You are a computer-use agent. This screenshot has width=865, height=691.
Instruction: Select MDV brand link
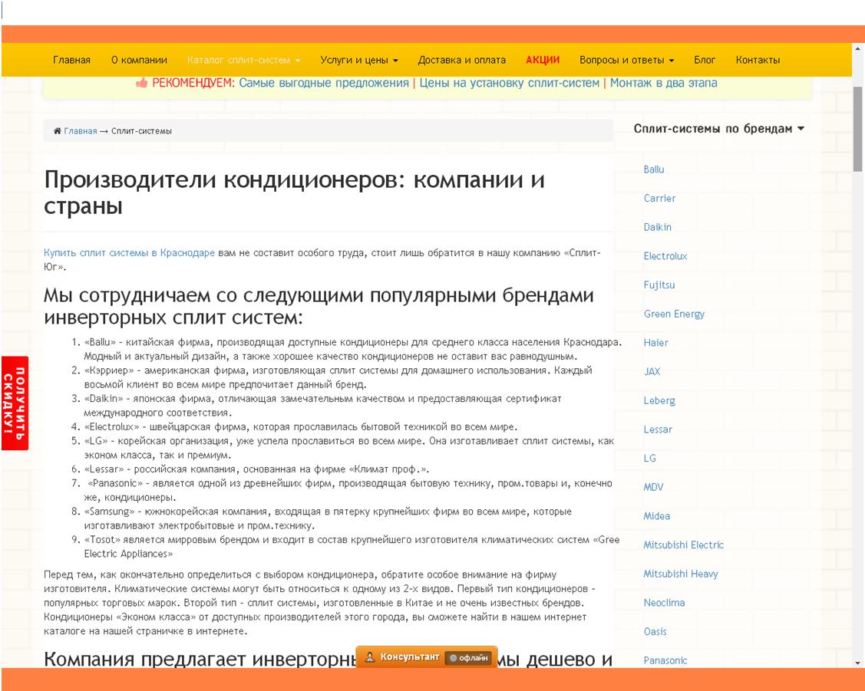tap(653, 487)
